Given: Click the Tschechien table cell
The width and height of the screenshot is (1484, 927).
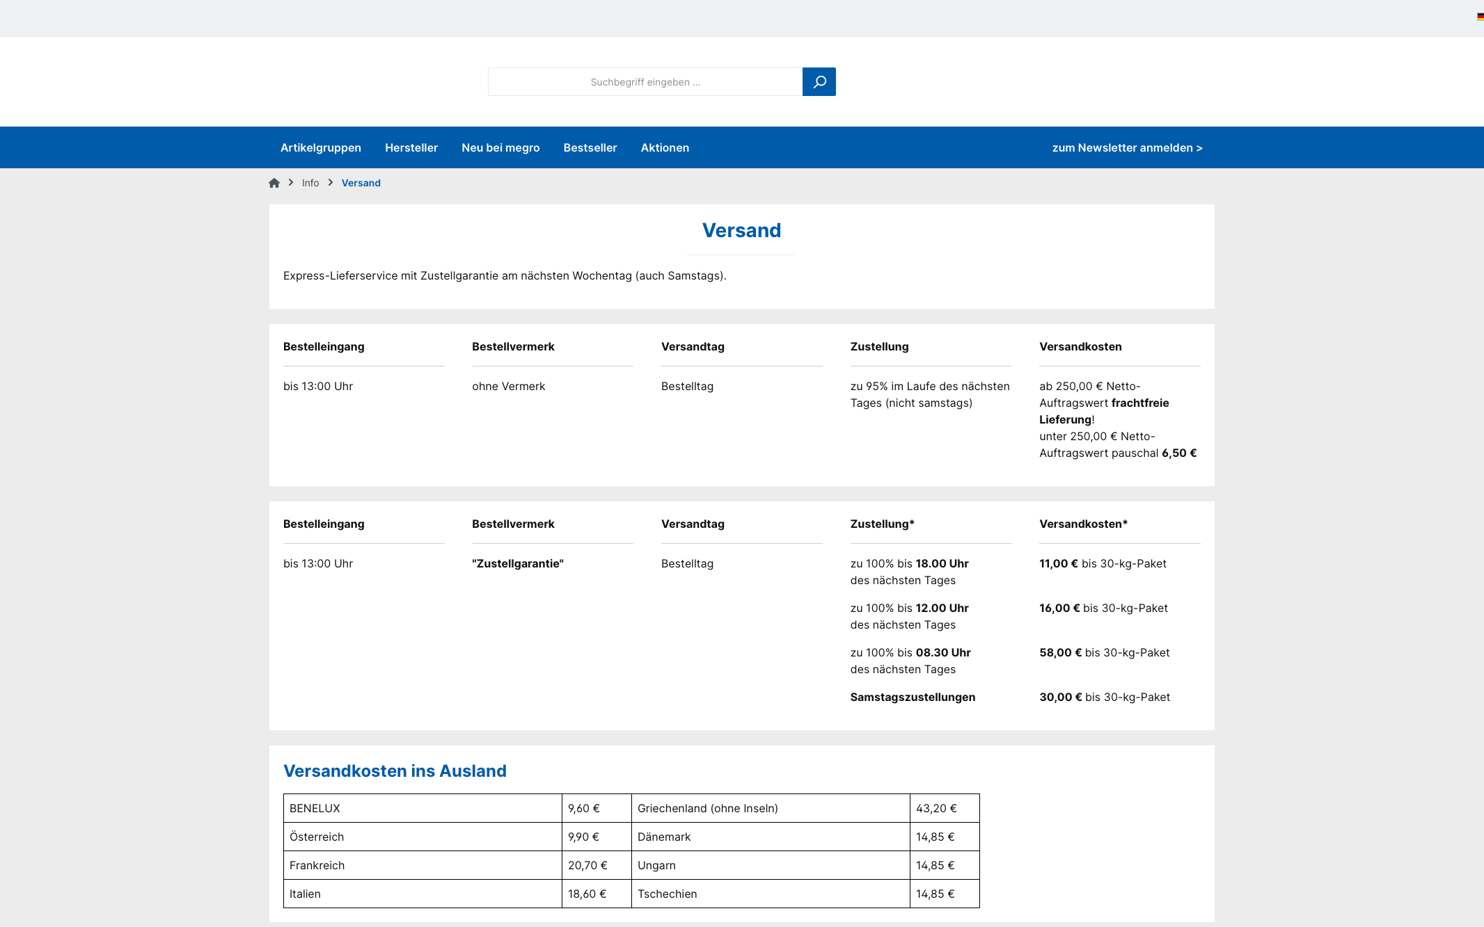Looking at the screenshot, I should (x=771, y=894).
